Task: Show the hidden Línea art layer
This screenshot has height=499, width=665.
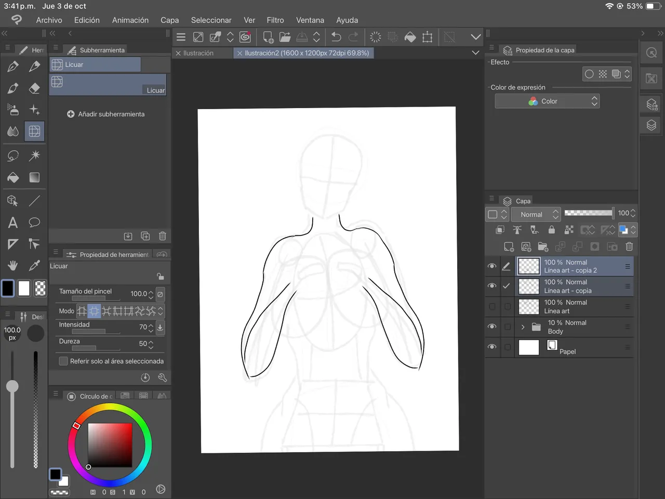Action: pyautogui.click(x=492, y=307)
